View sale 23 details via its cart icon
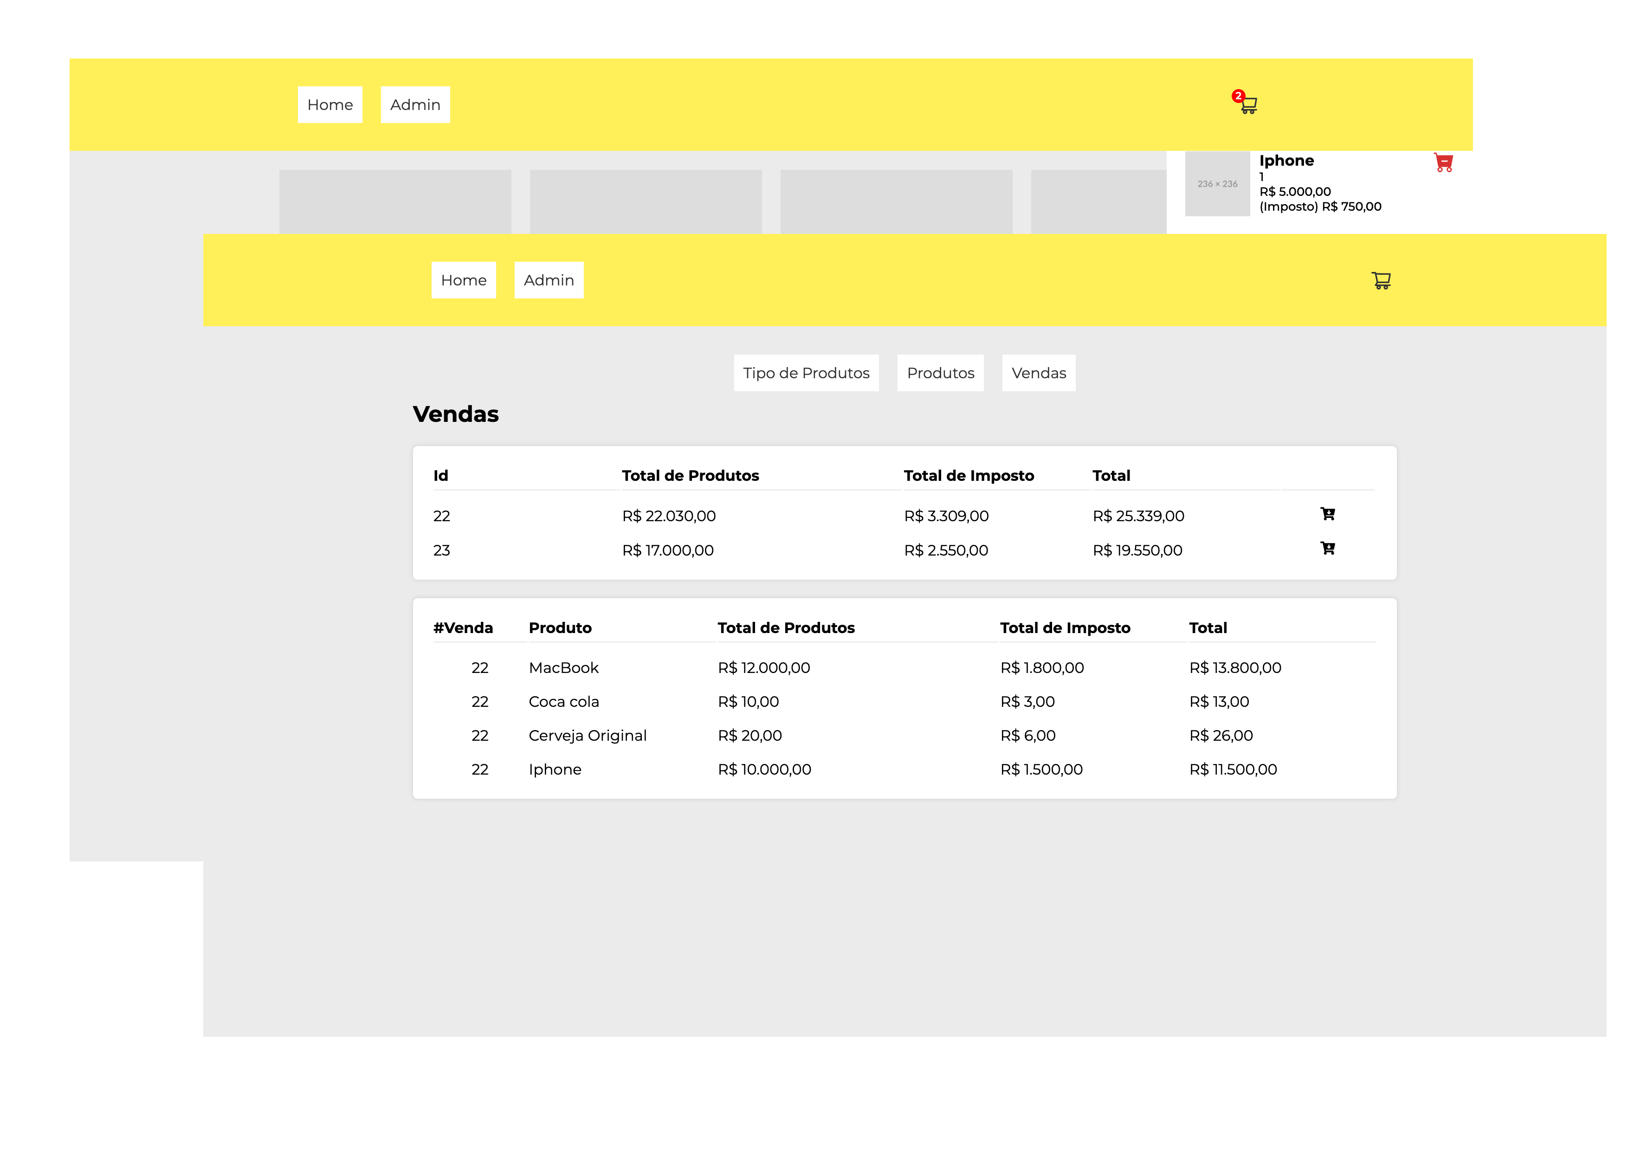 click(1327, 548)
